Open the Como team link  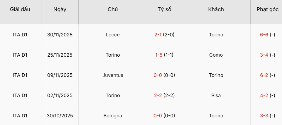pos(216,55)
